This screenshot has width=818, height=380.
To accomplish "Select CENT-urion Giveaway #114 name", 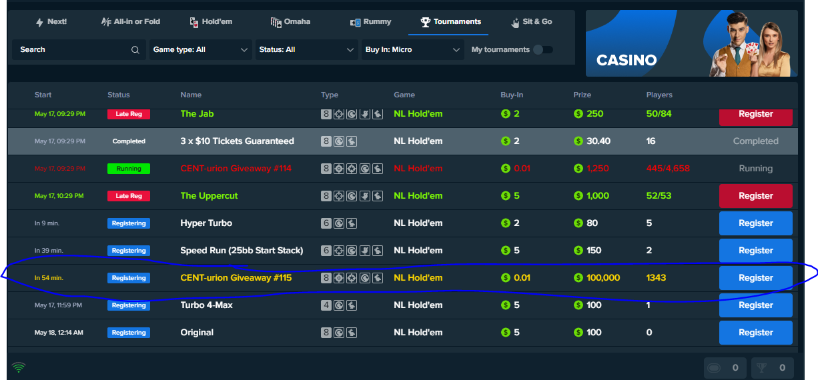I will pos(236,169).
